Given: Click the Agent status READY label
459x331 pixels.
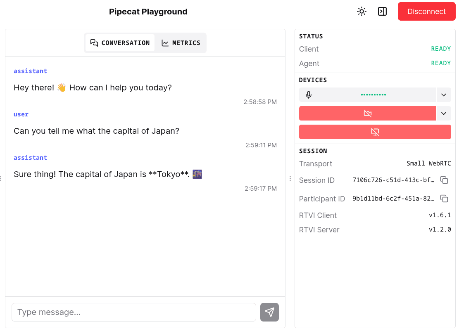Looking at the screenshot, I should 441,63.
